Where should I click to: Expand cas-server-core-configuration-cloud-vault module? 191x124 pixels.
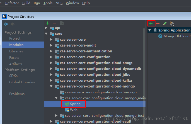51,121
